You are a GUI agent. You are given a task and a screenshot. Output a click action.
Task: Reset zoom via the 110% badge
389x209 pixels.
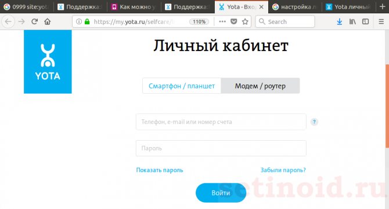[x=199, y=22]
